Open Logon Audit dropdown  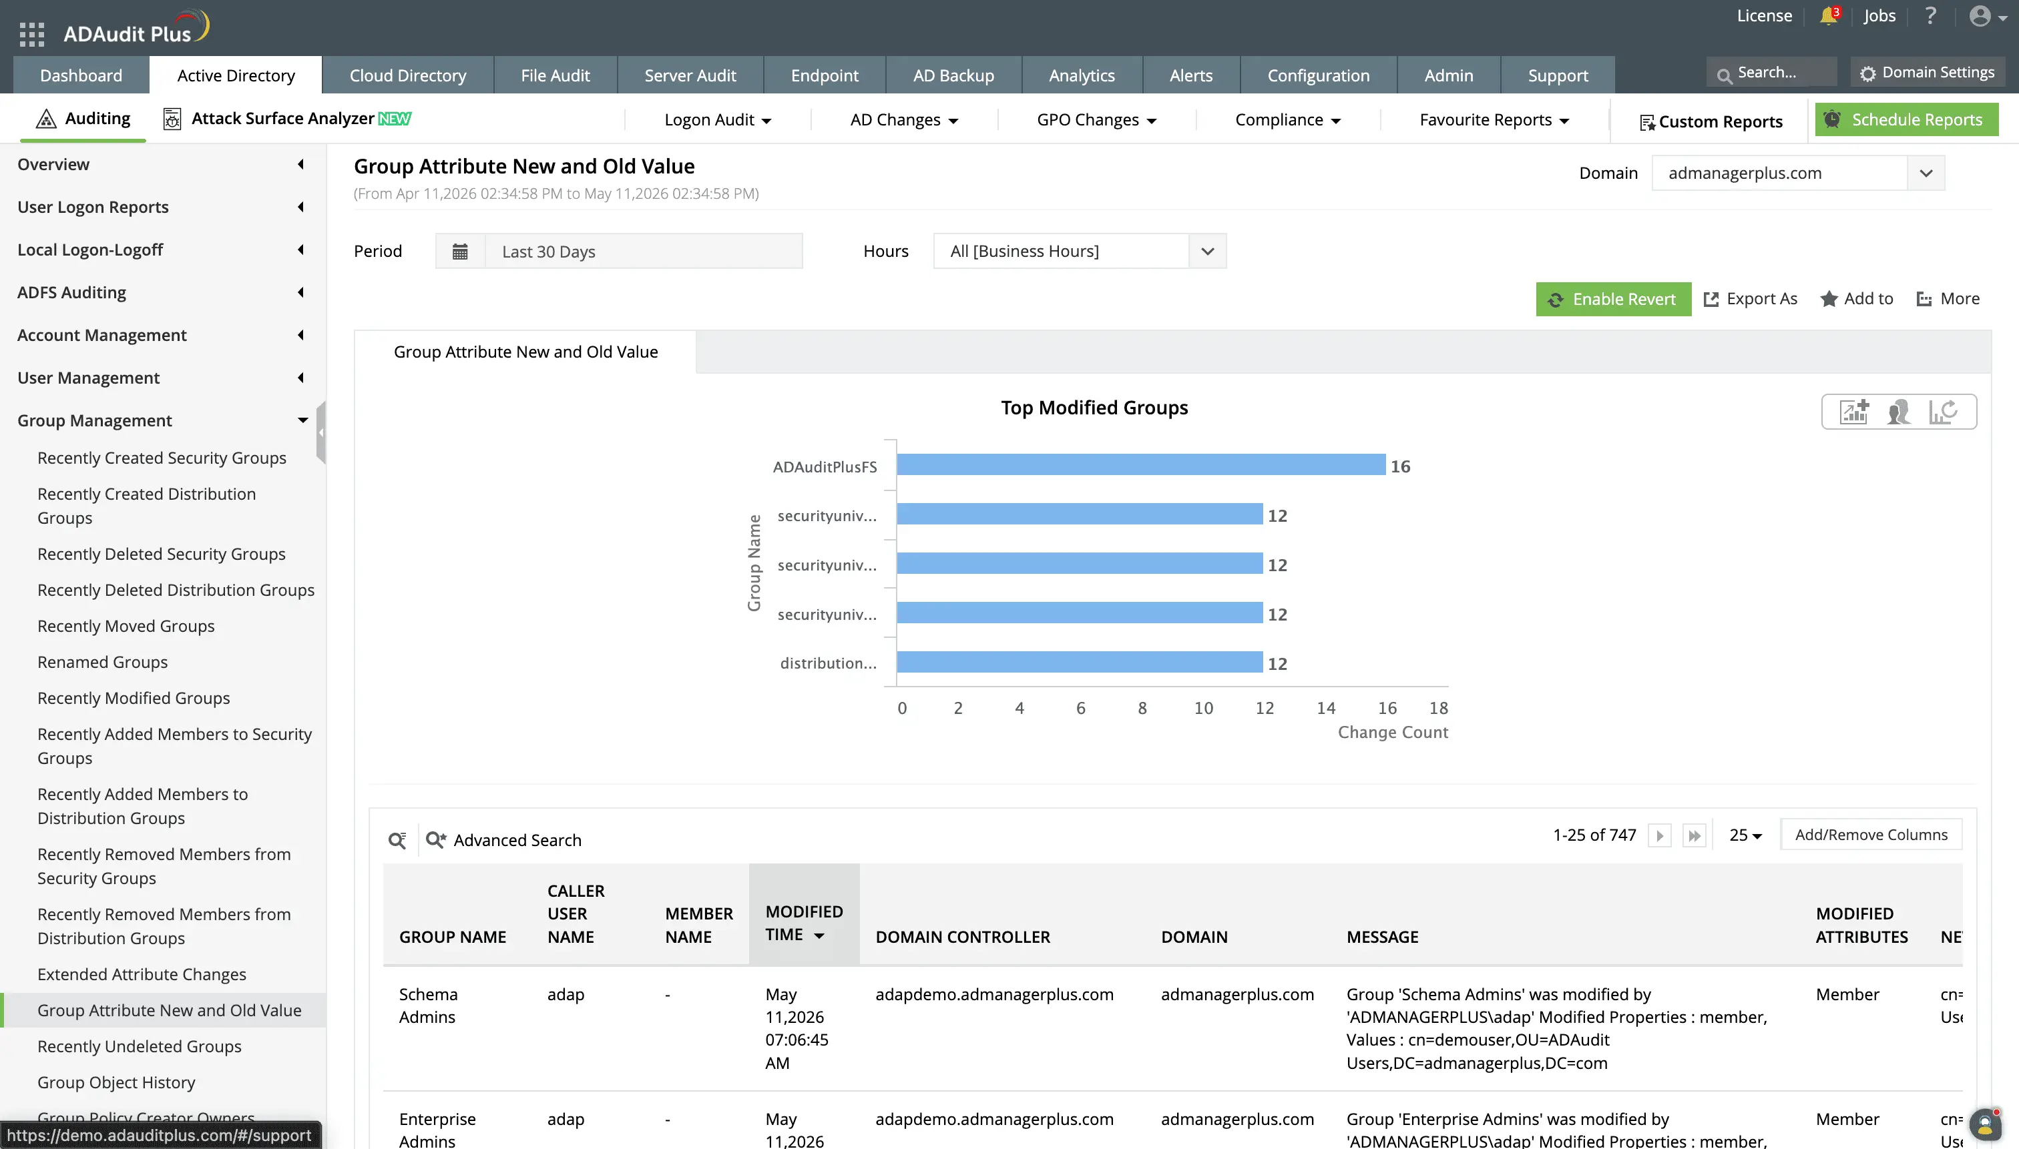click(717, 120)
